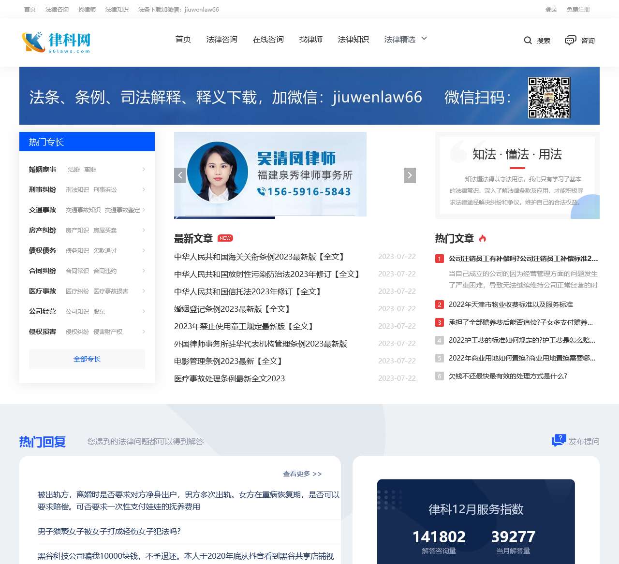Open the 咨询 chat bubble icon
This screenshot has width=619, height=564.
(x=571, y=41)
